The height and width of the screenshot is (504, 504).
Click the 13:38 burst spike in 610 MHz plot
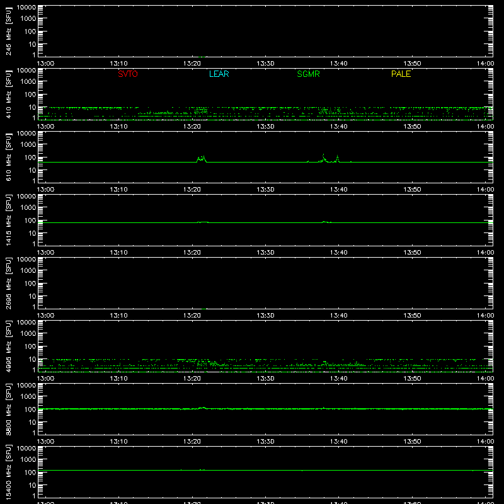(323, 157)
